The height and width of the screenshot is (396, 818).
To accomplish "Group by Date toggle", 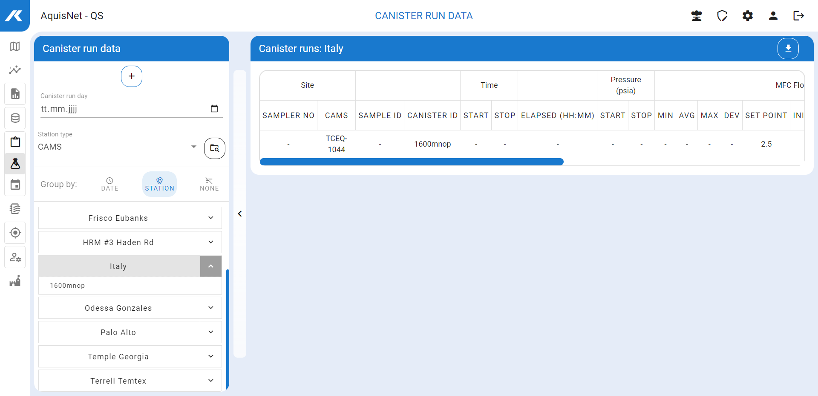I will pyautogui.click(x=109, y=184).
